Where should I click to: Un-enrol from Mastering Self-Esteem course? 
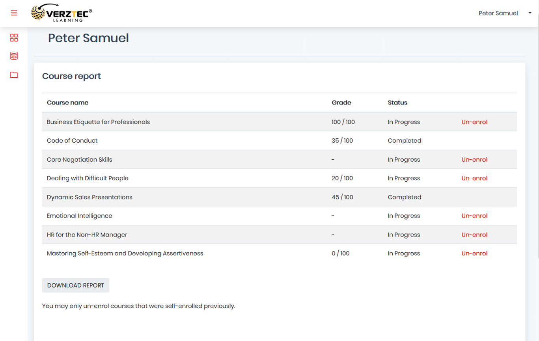474,253
